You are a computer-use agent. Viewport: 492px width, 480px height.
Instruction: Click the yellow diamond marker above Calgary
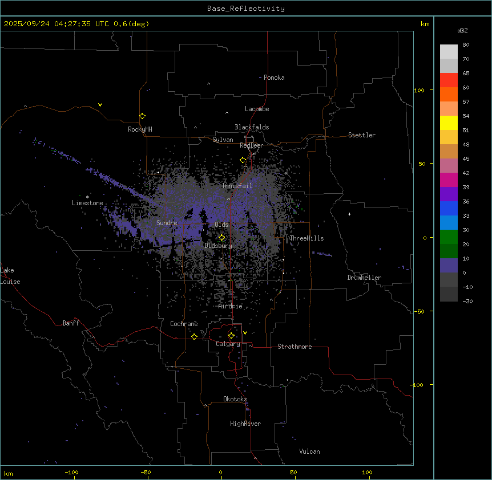coord(231,335)
